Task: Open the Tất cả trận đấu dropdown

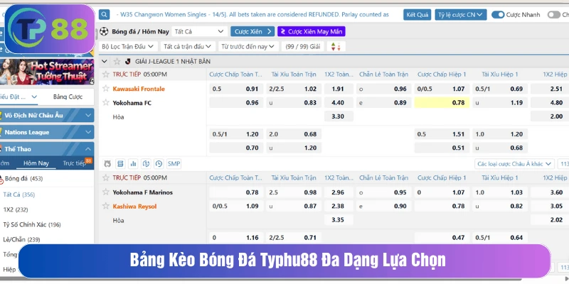Action: pyautogui.click(x=187, y=46)
